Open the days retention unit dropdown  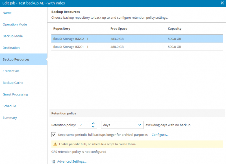[x=122, y=125]
